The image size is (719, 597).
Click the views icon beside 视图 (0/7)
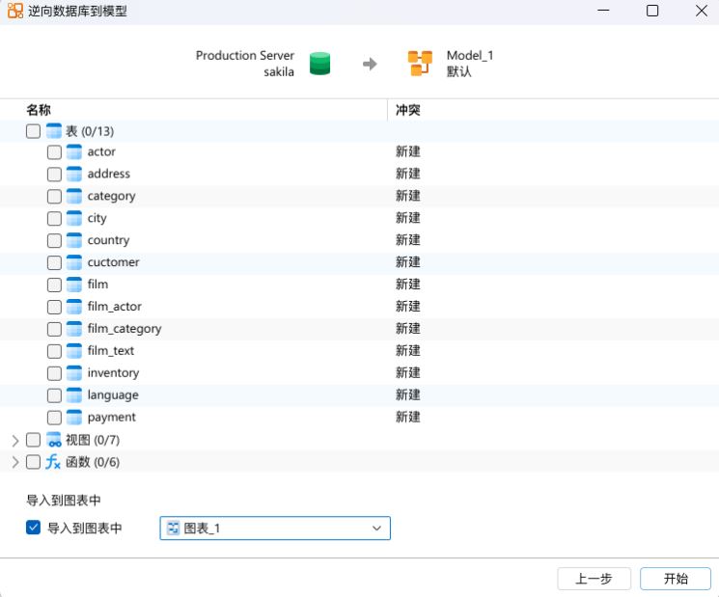[x=54, y=440]
